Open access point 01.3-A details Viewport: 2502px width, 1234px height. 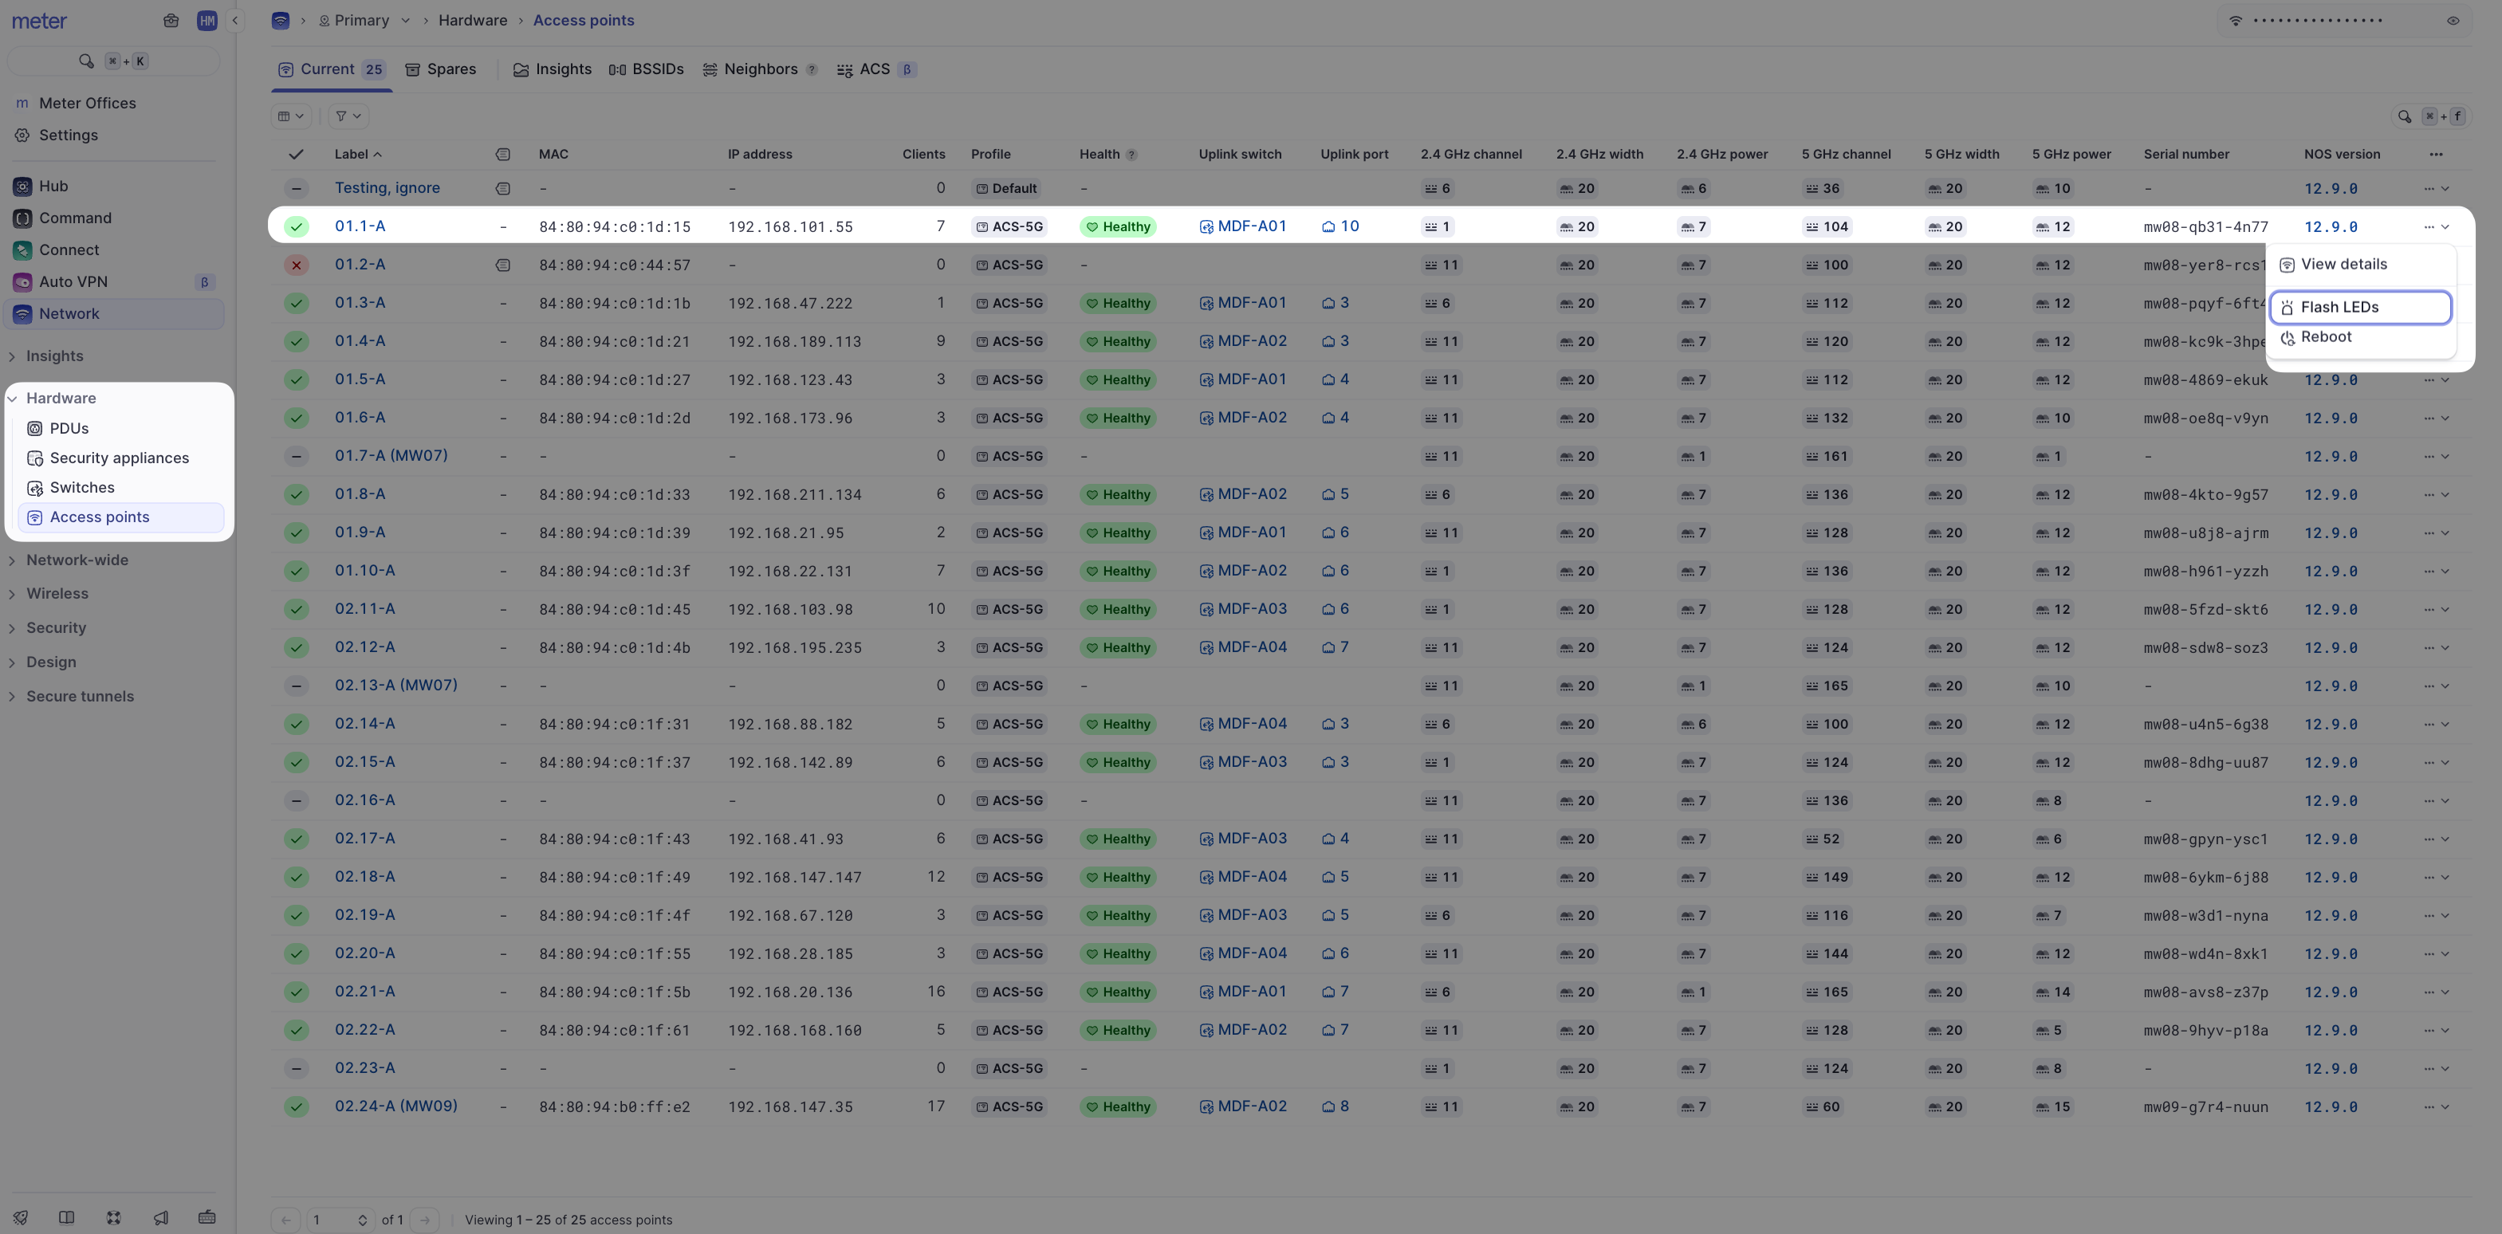360,302
